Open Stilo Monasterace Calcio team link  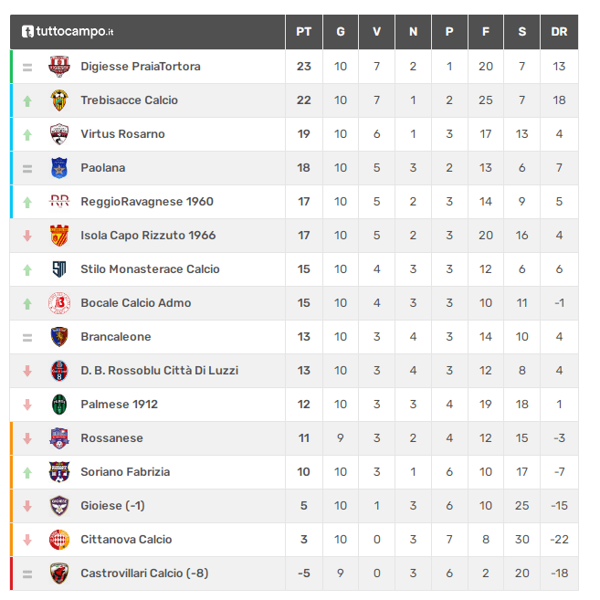pos(150,269)
